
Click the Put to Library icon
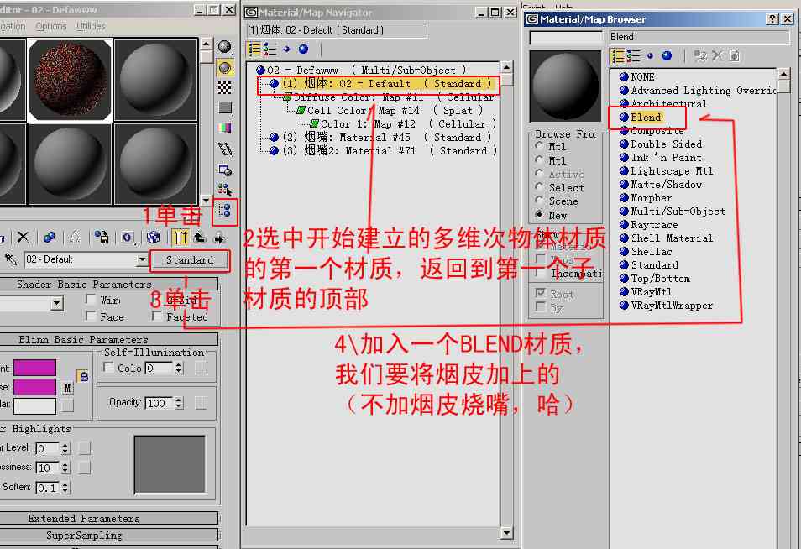coord(101,237)
